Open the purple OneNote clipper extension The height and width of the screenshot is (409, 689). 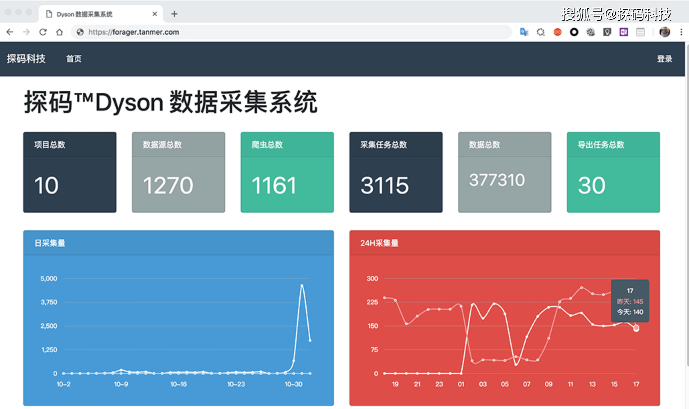[x=624, y=32]
